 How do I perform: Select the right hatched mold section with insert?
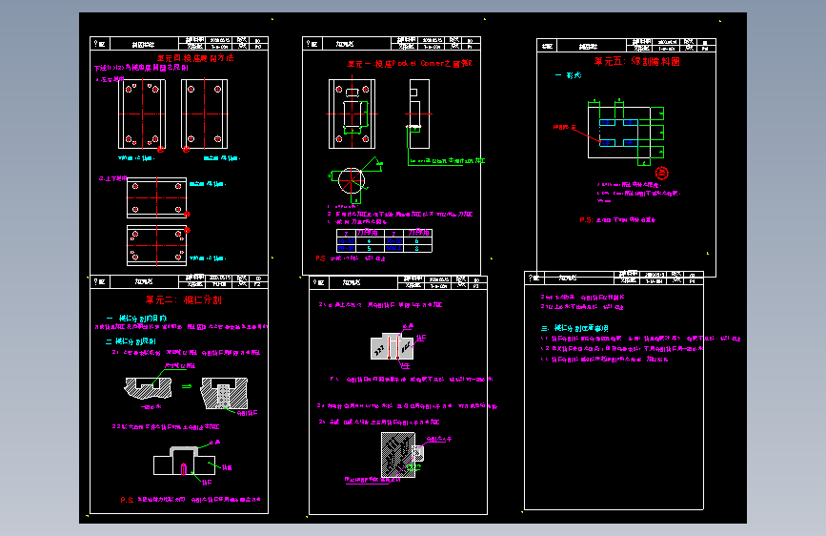pos(224,393)
